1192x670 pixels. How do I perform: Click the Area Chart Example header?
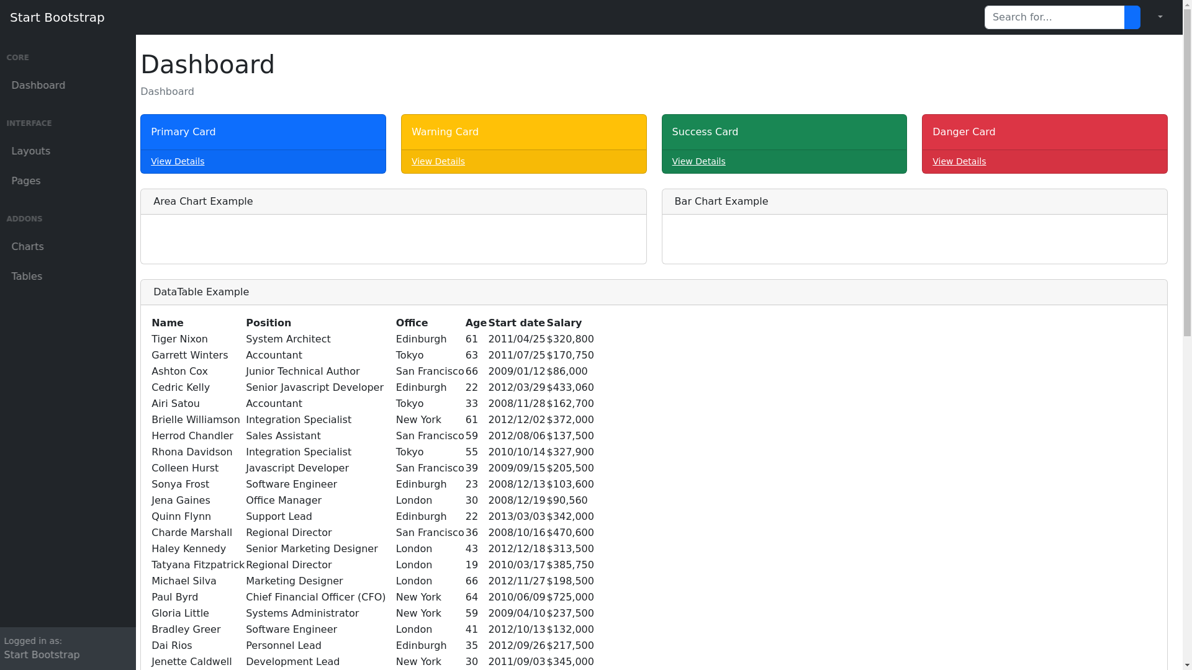click(x=394, y=202)
